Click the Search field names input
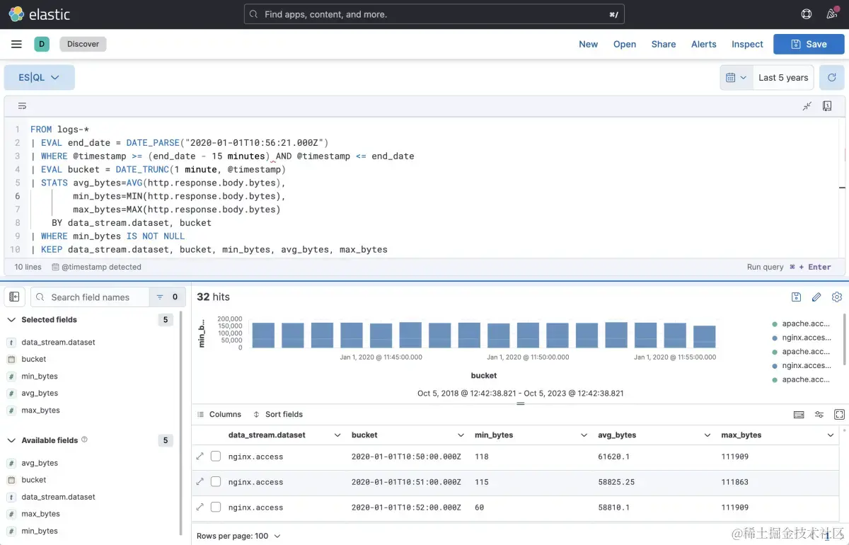Viewport: 849px width, 545px height. coord(90,297)
